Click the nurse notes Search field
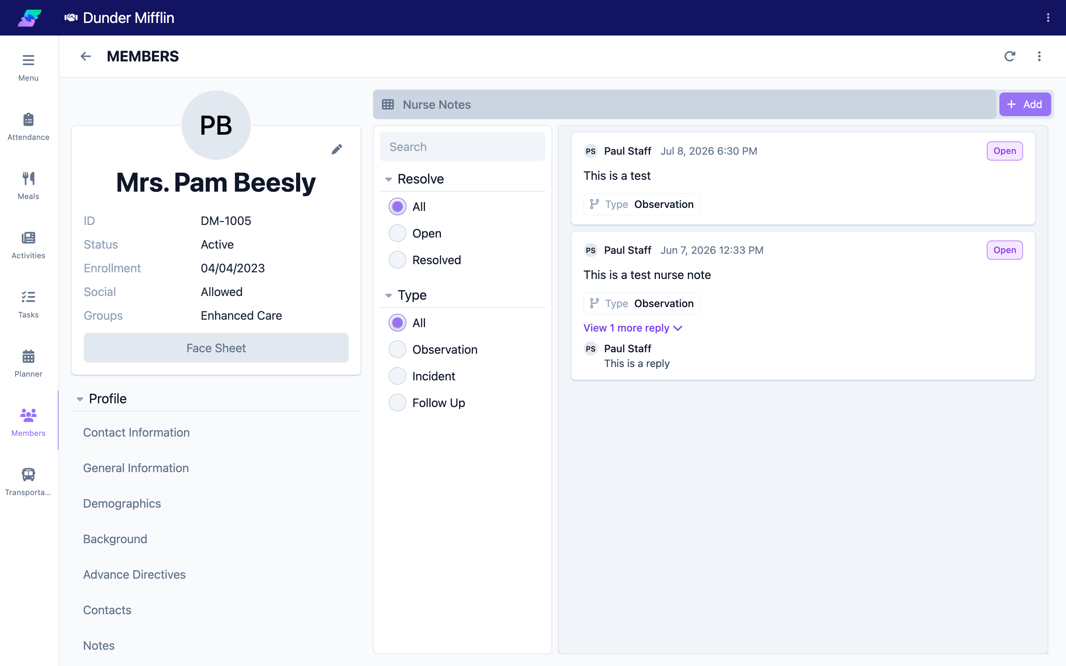 pyautogui.click(x=463, y=147)
